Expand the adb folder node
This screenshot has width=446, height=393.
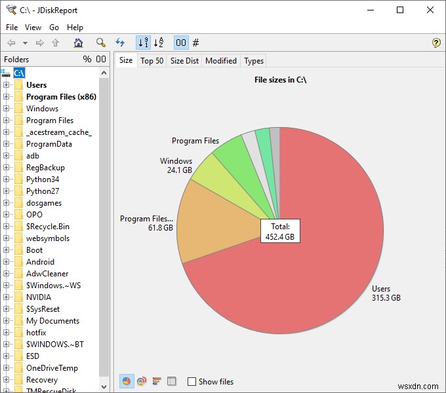7,156
